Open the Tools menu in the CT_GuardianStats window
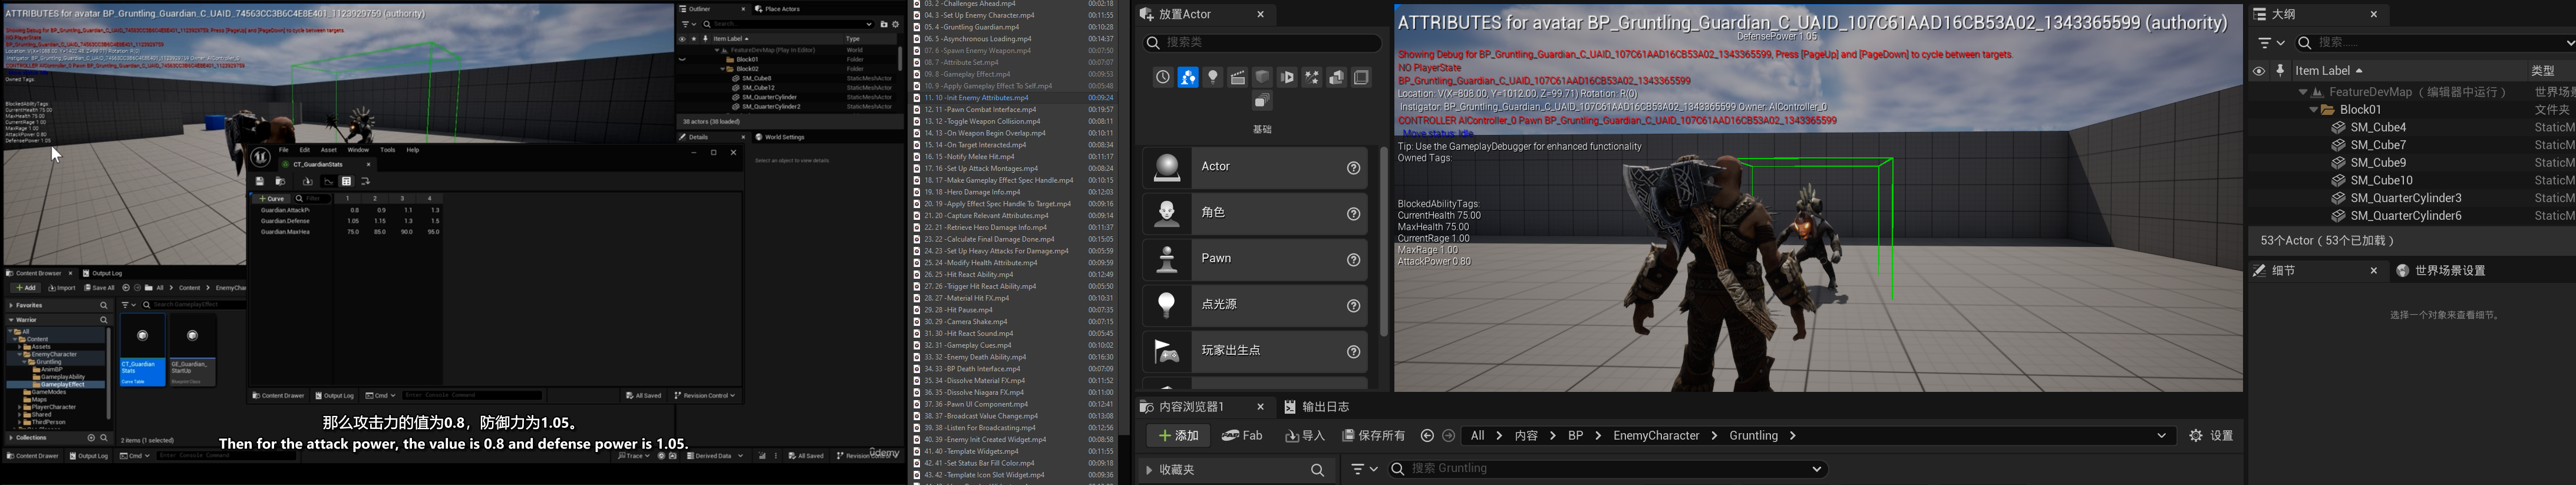The image size is (2576, 485). pyautogui.click(x=387, y=150)
